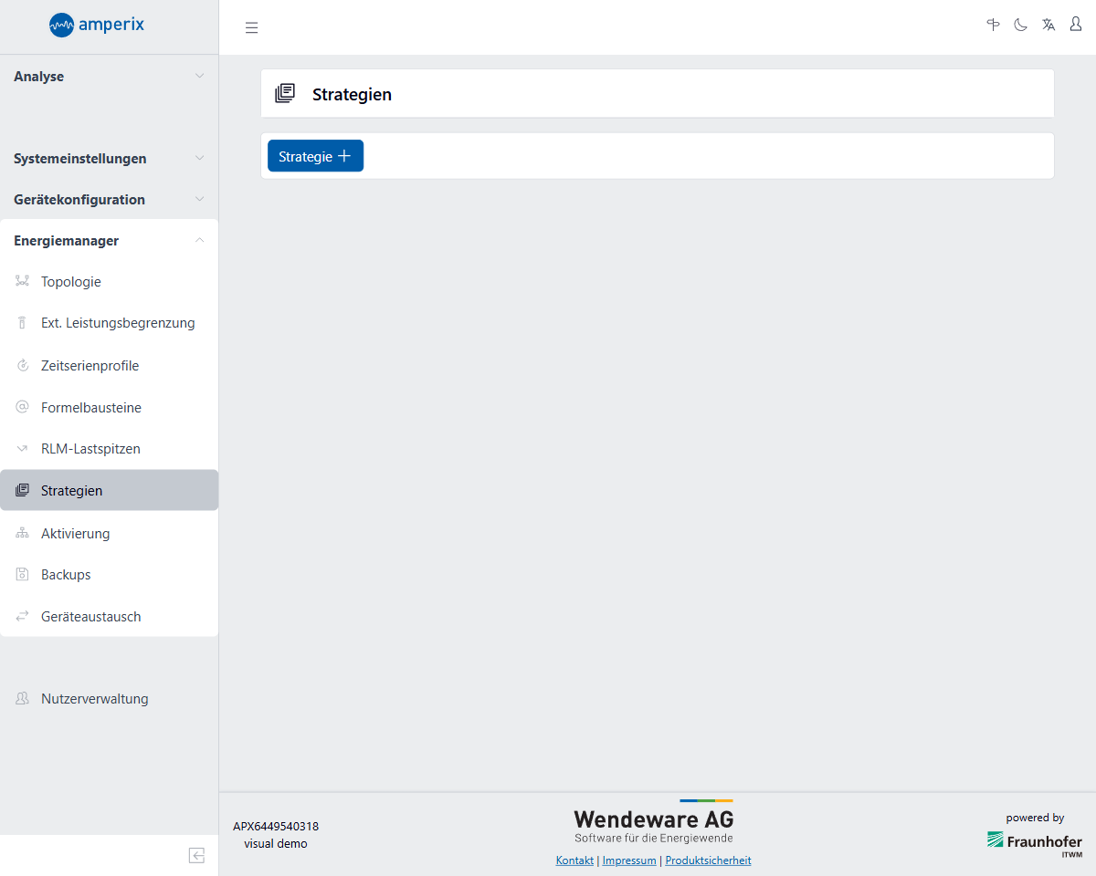Collapse sidebar using bottom arrow icon
This screenshot has width=1096, height=876.
coord(196,855)
